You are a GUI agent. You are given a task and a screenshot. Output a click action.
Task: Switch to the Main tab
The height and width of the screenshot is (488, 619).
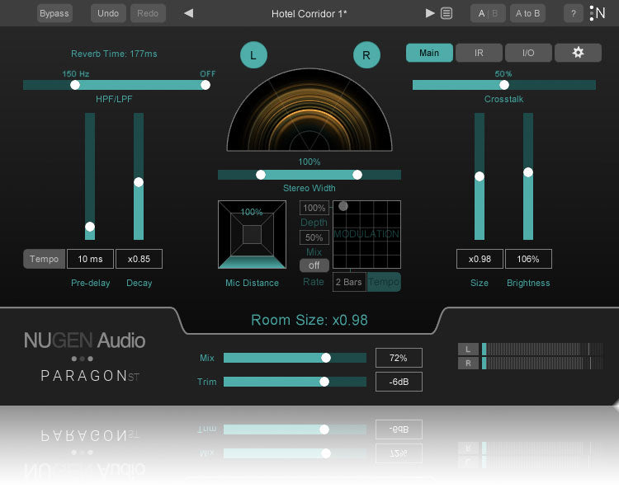coord(429,53)
